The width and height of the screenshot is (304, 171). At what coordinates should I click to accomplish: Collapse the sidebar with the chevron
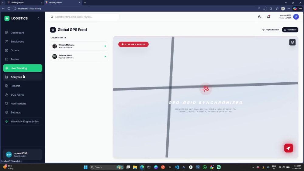click(x=38, y=19)
